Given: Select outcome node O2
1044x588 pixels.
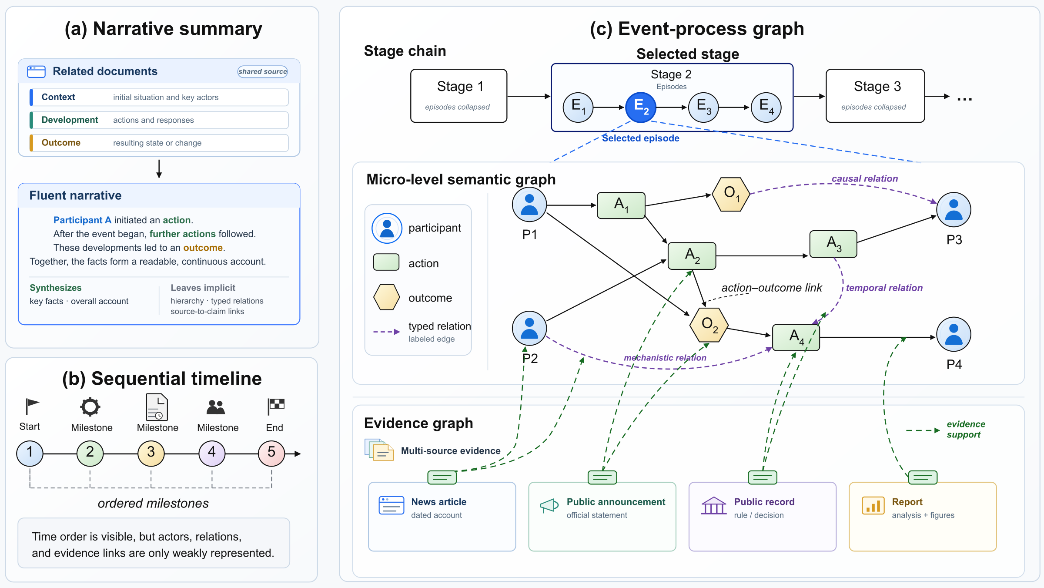Looking at the screenshot, I should (x=709, y=325).
